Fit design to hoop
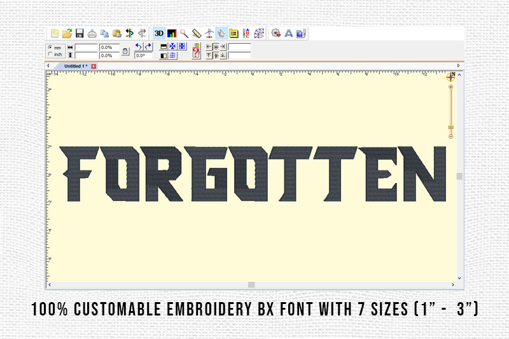Viewport: 509px width, 339px height. tap(182, 46)
